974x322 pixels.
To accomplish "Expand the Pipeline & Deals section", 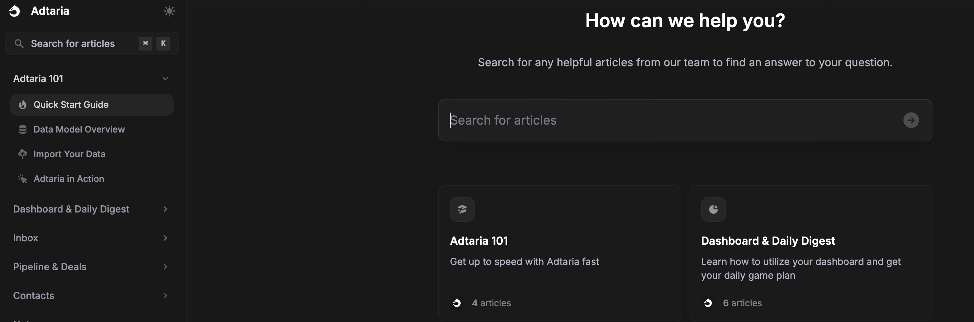I will click(165, 267).
